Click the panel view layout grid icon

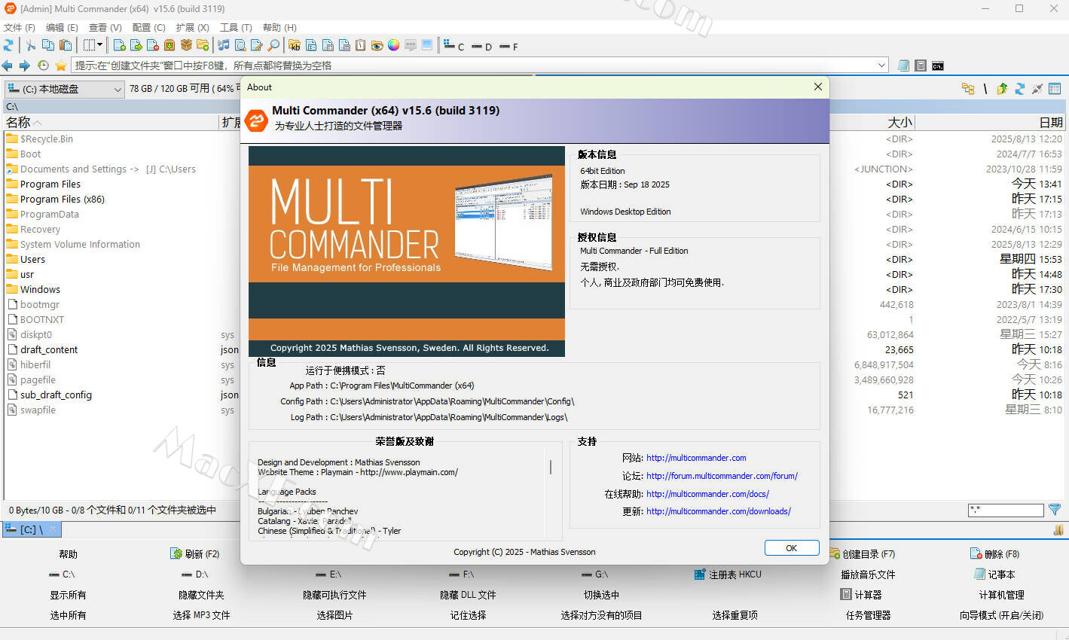pos(1055,89)
